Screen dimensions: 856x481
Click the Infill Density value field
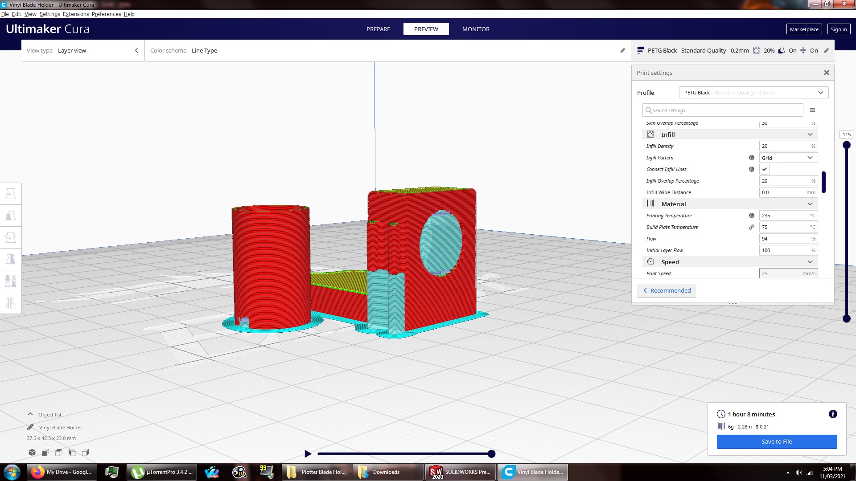788,146
